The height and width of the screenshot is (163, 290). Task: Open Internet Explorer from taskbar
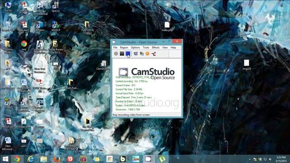click(30, 159)
